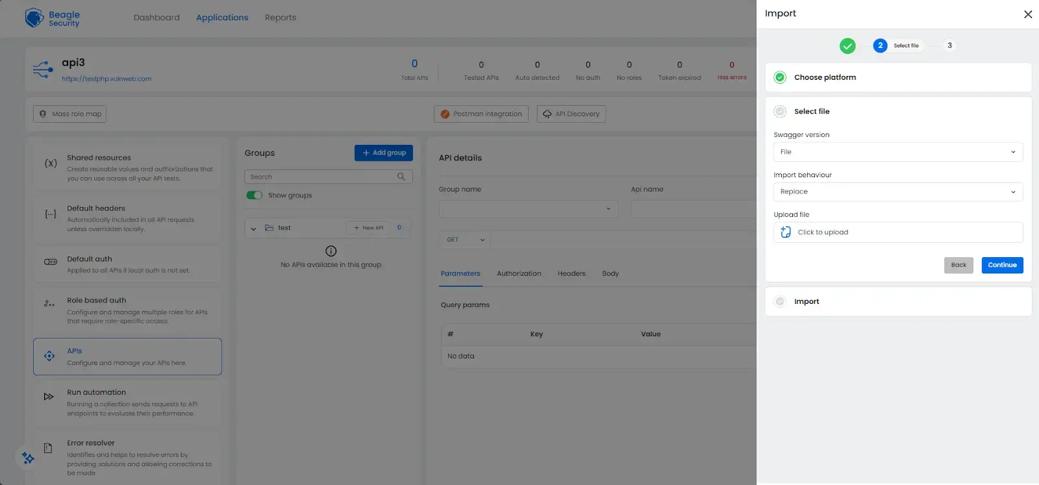
Task: Click the info icon above No APIs available
Action: [x=331, y=251]
